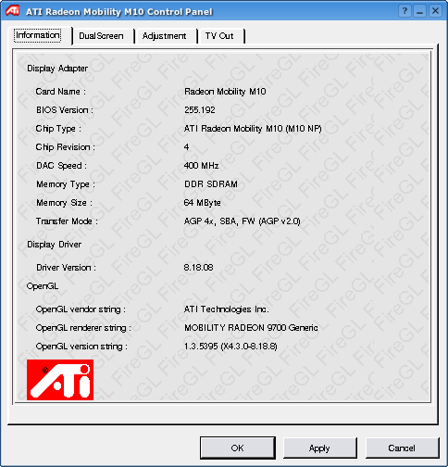Click the Card Name value Radeon Mobility M10
448x467 pixels.
(x=225, y=92)
